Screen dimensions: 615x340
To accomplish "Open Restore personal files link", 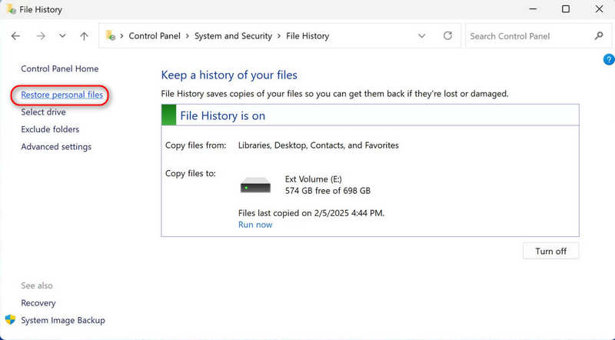I will click(x=62, y=95).
